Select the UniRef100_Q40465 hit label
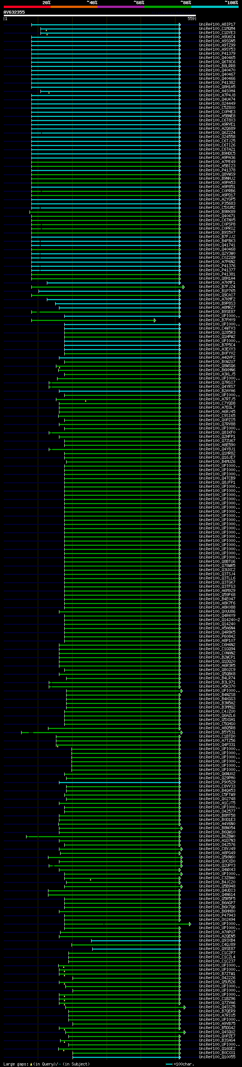This screenshot has height=1067, width=242. point(217,58)
